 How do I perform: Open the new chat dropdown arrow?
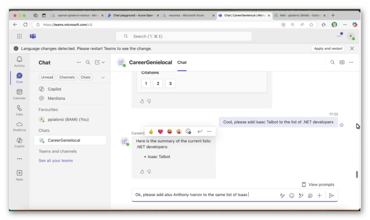(103, 62)
